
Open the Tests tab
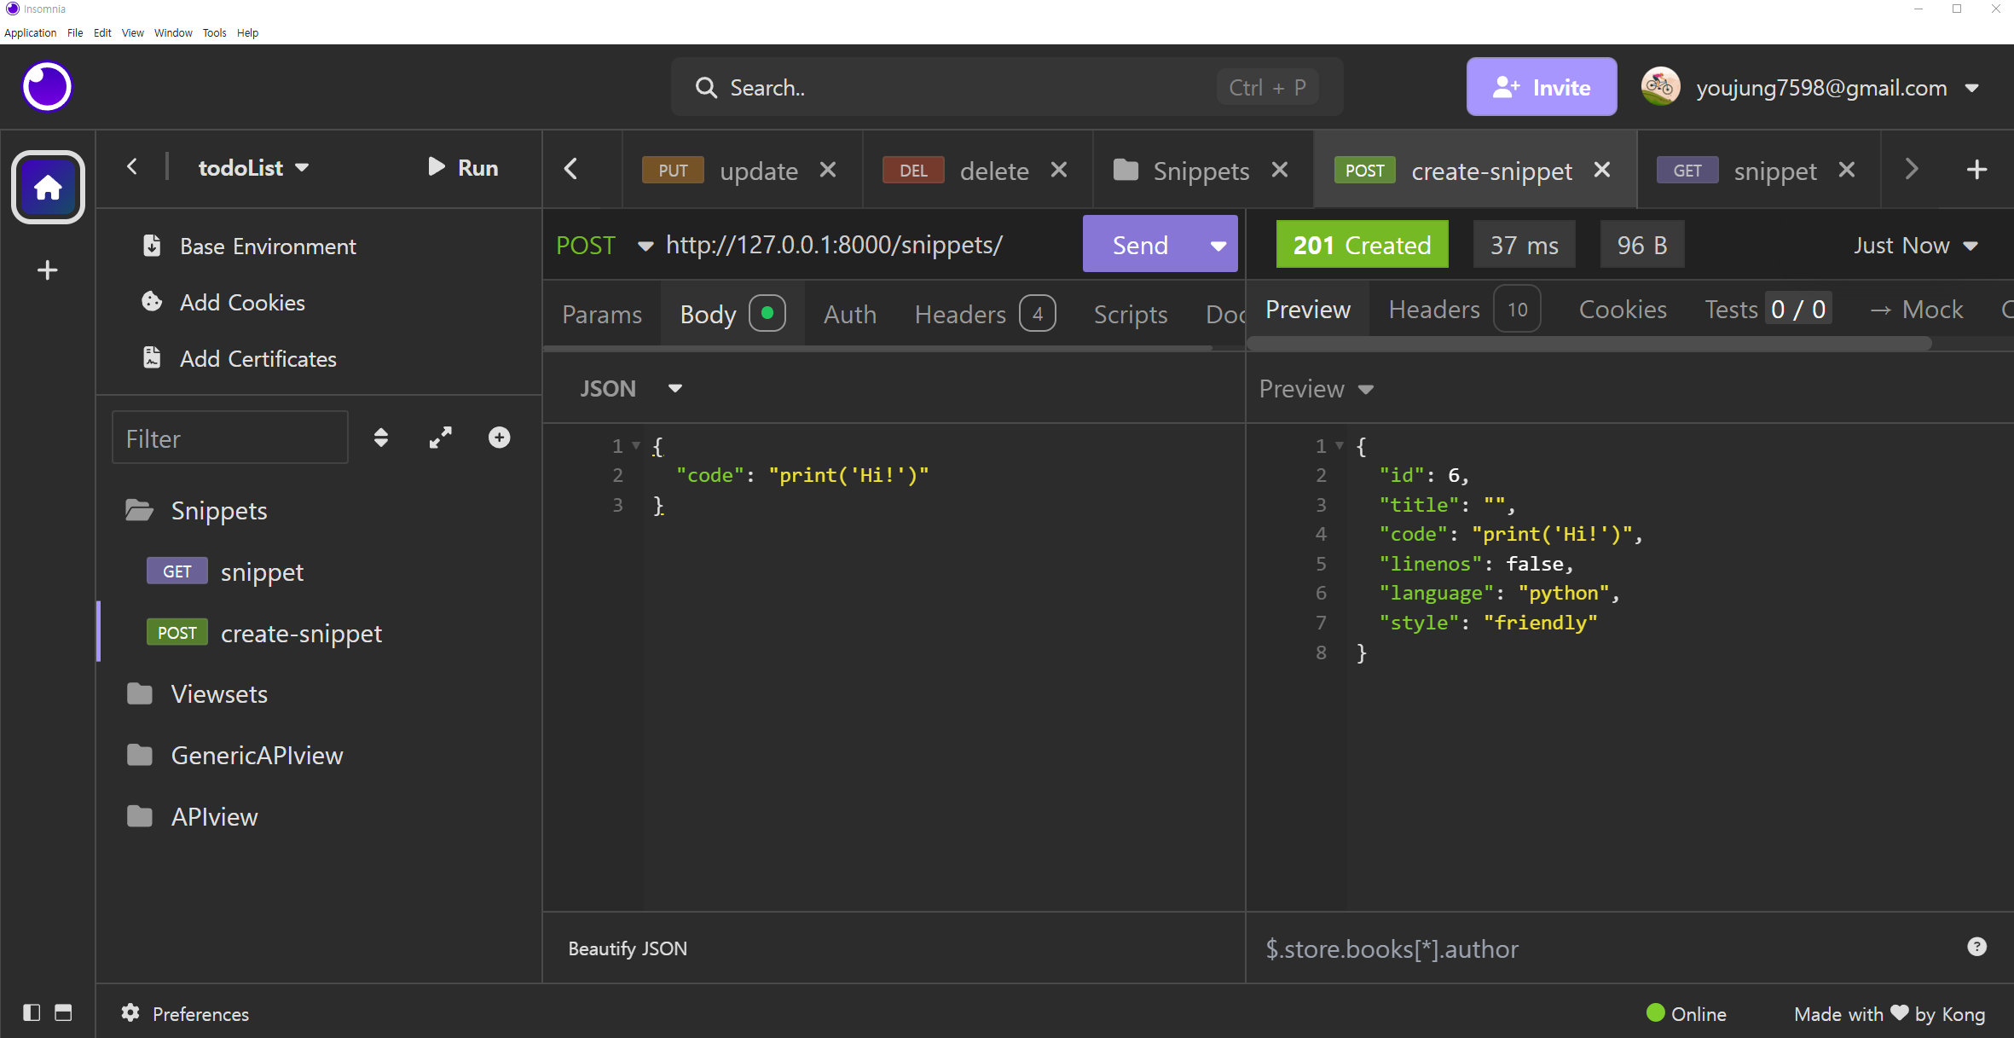[x=1768, y=309]
